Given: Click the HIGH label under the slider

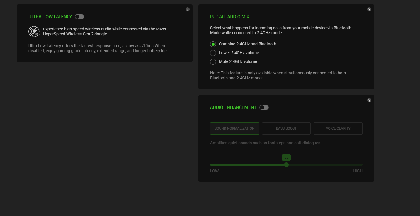Looking at the screenshot, I should [358, 171].
